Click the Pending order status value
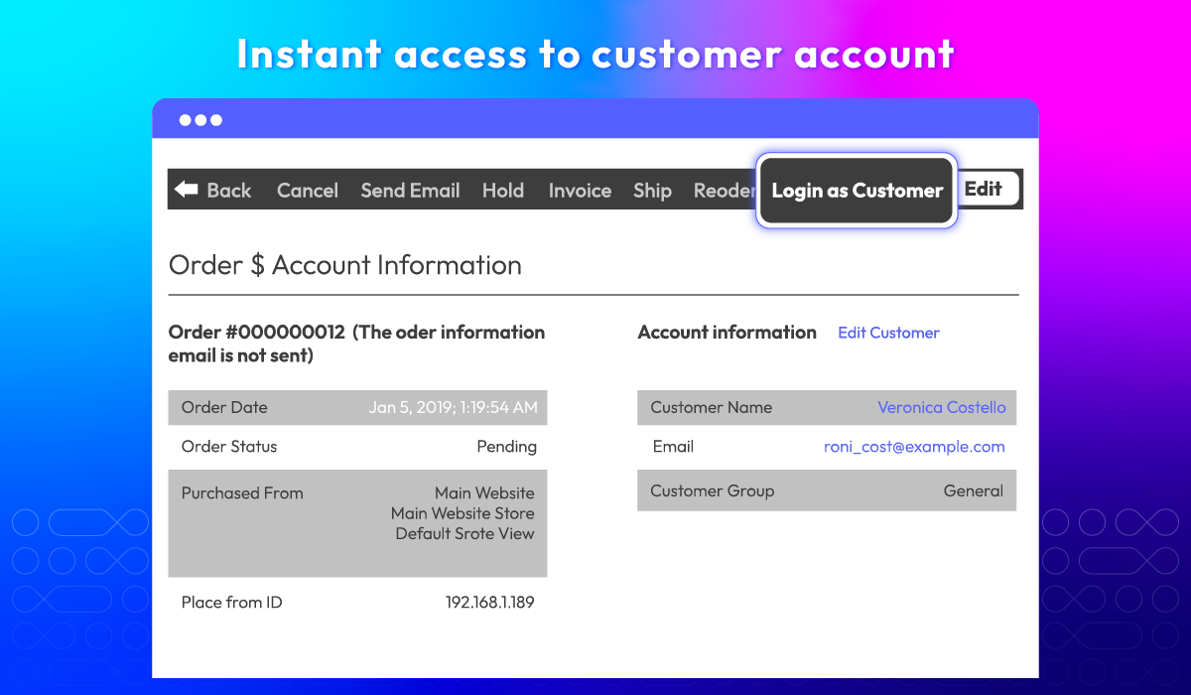 pyautogui.click(x=506, y=447)
